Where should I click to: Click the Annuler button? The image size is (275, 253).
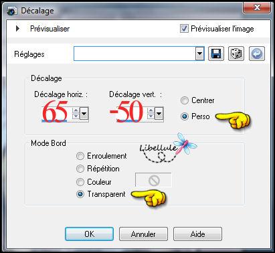coord(143,234)
